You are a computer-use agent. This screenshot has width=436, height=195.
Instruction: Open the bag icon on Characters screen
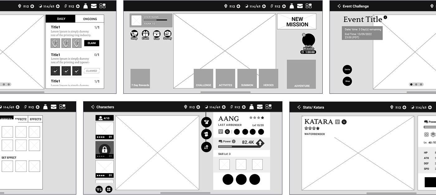pyautogui.click(x=251, y=107)
